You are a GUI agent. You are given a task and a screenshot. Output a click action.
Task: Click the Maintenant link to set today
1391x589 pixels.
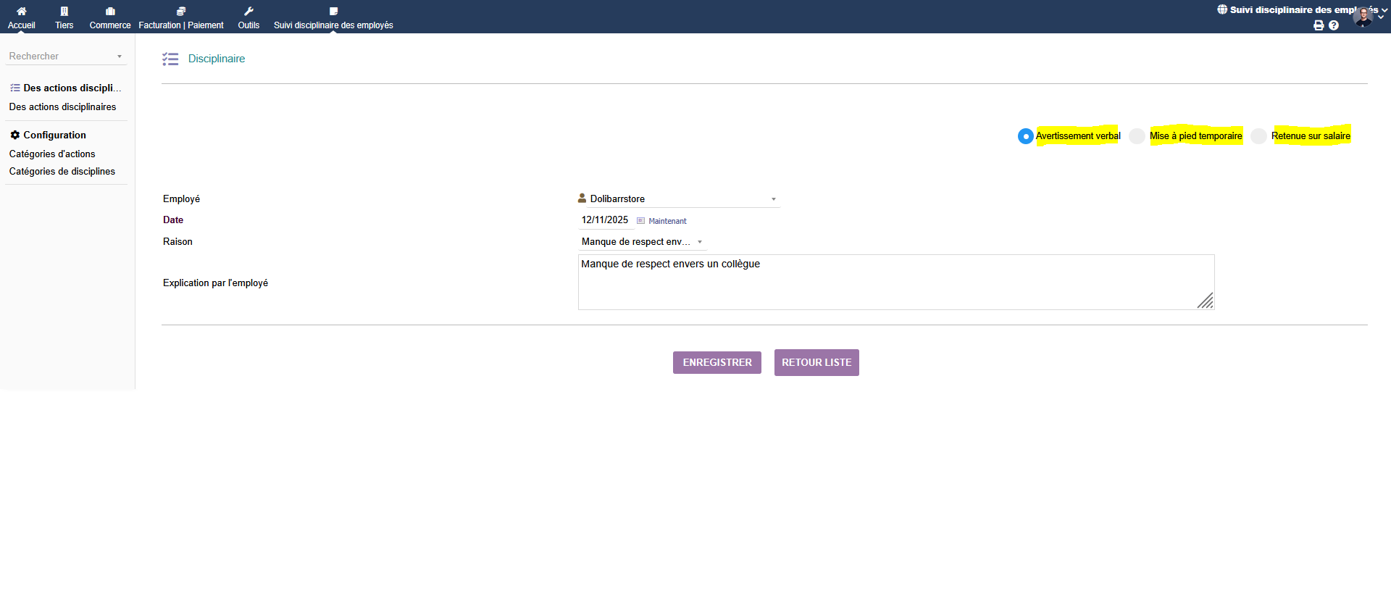coord(667,221)
